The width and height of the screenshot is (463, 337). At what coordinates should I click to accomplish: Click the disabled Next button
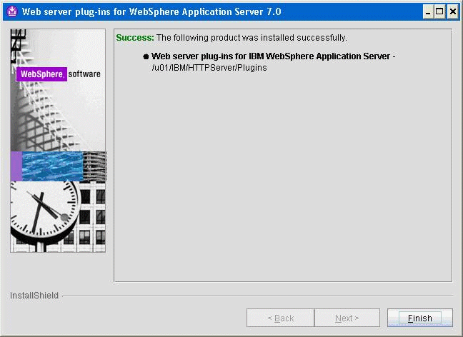click(x=347, y=318)
